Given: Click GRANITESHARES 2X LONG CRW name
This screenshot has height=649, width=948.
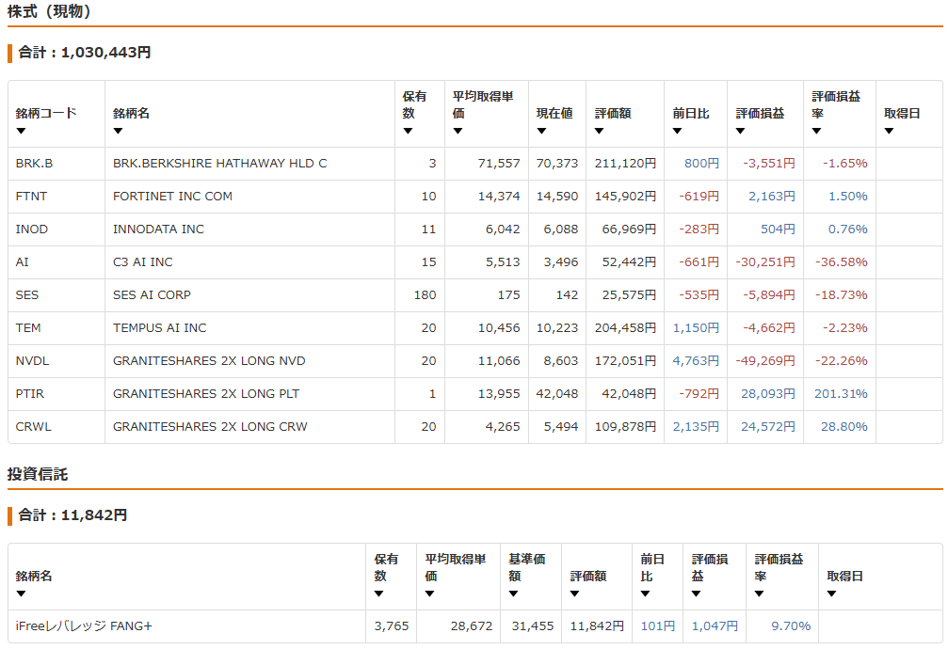Looking at the screenshot, I should [210, 427].
